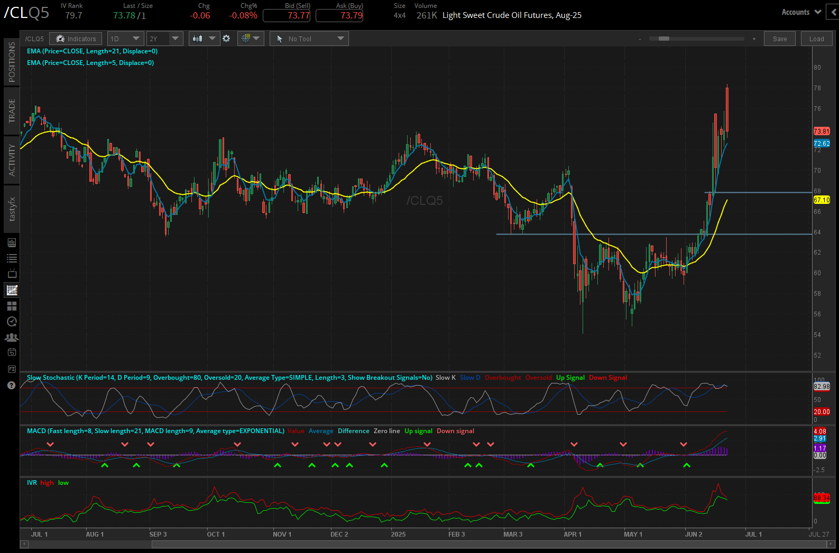The width and height of the screenshot is (839, 553).
Task: Switch to the tastyfx tab
Action: (12, 209)
